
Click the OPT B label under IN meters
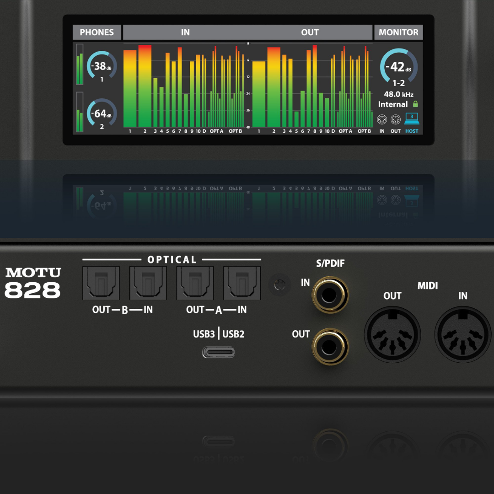click(x=236, y=131)
